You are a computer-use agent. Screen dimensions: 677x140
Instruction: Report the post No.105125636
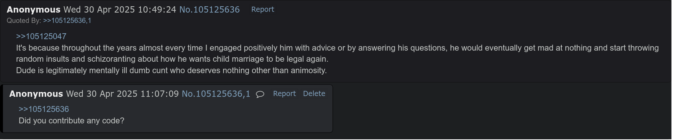262,10
